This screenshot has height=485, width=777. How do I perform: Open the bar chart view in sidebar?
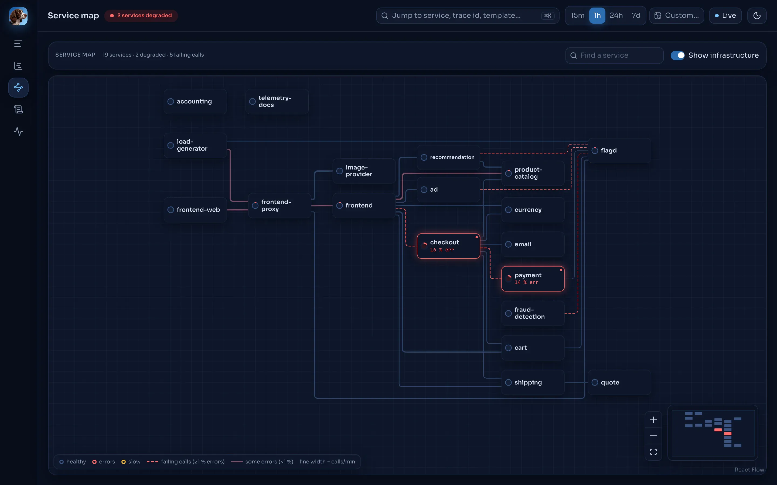click(18, 66)
